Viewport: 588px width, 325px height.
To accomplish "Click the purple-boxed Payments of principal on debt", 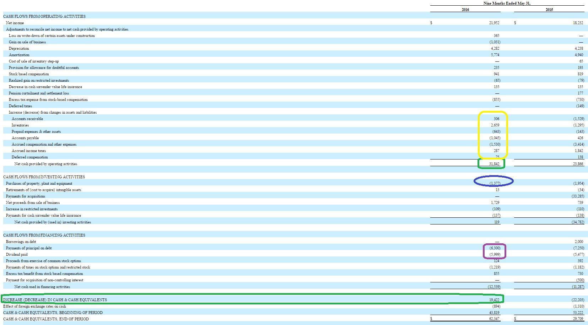I will pos(494,248).
